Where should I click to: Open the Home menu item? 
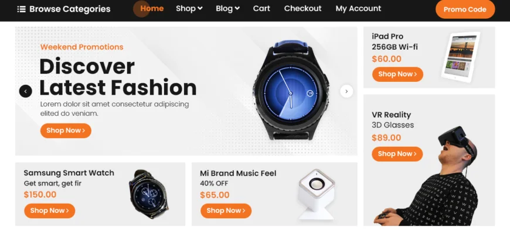(152, 8)
